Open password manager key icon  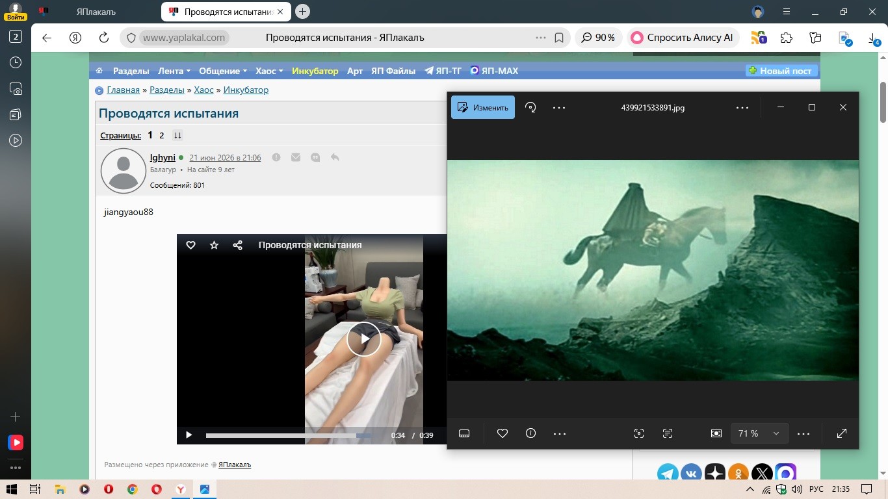(x=816, y=38)
